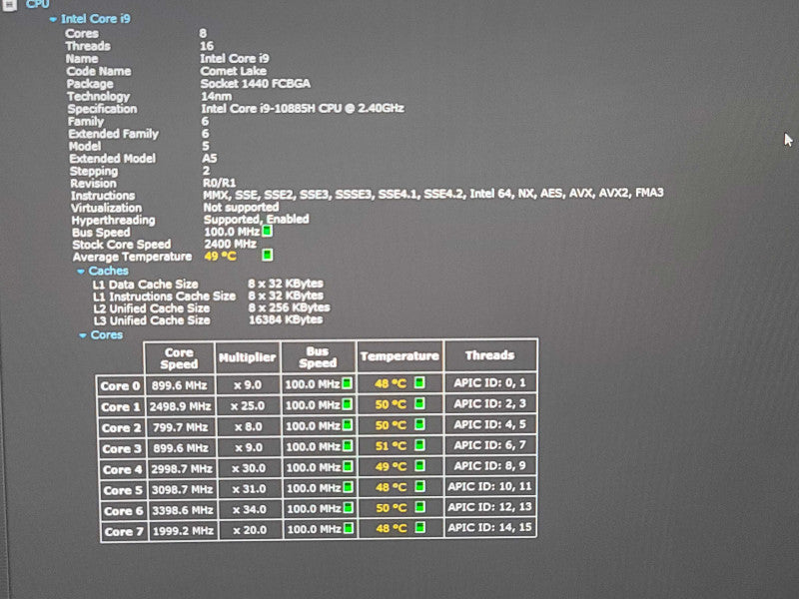This screenshot has height=599, width=799.
Task: Click Core 3 temperature green indicator
Action: pos(419,445)
